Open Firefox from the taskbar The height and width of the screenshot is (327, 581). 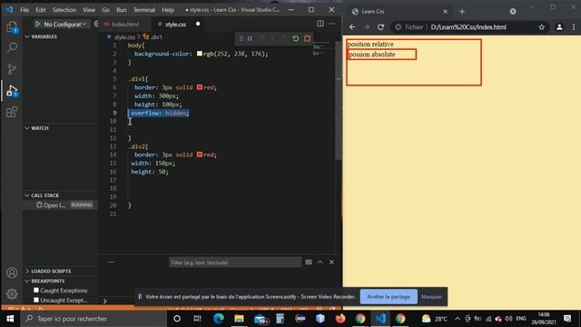[x=340, y=319]
